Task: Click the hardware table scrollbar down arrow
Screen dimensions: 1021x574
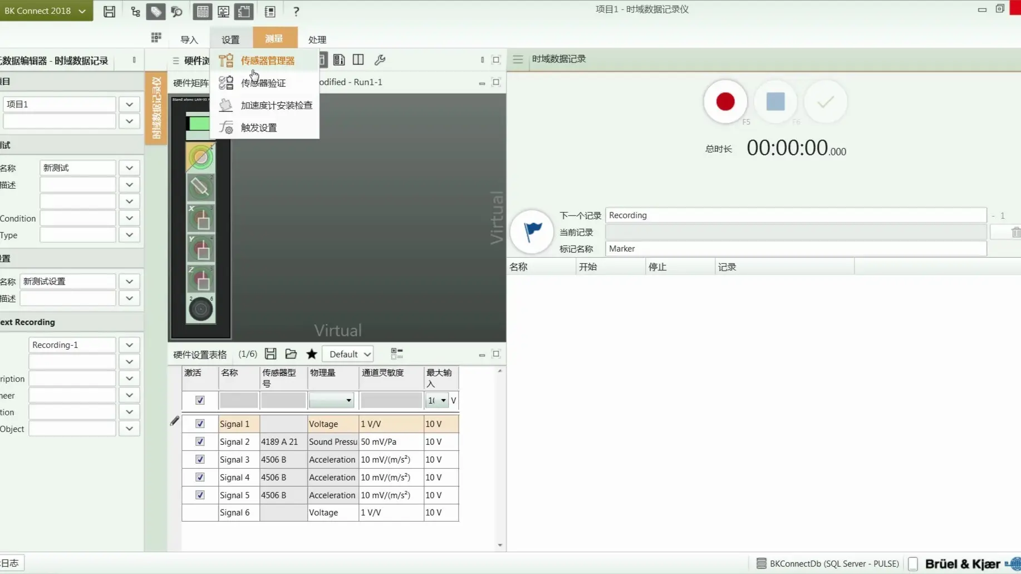Action: 500,545
